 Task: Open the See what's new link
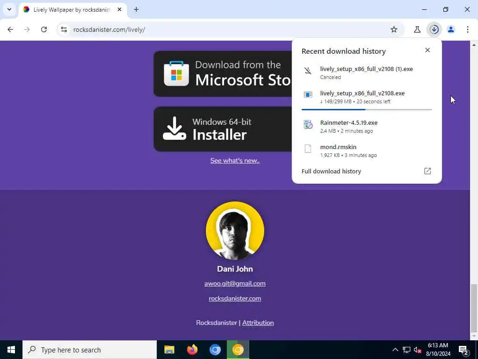(235, 161)
